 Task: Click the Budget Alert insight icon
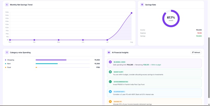point(110,72)
